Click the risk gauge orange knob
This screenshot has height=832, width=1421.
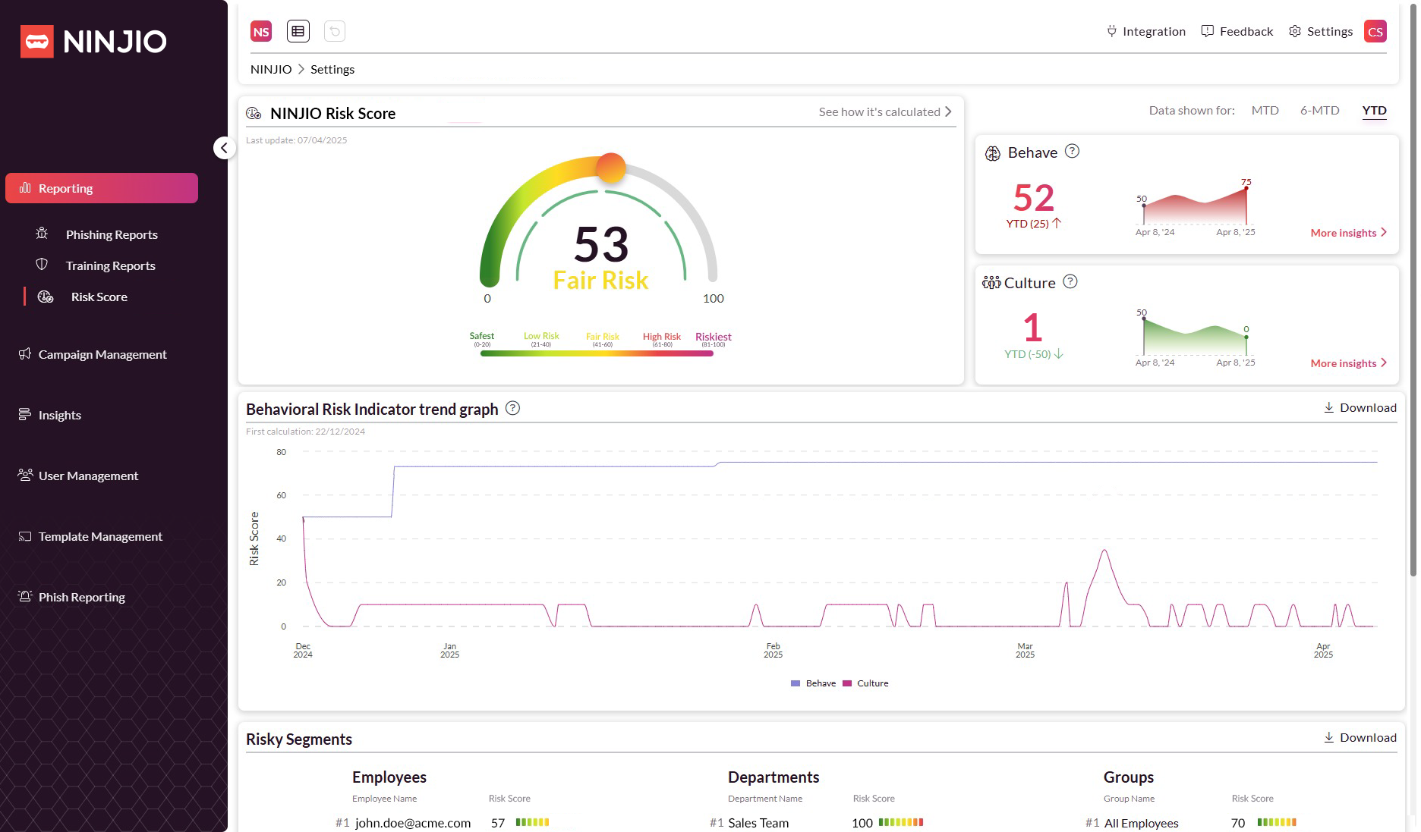point(610,168)
